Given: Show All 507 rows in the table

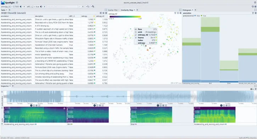Looking at the screenshot, I should (x=4, y=13).
